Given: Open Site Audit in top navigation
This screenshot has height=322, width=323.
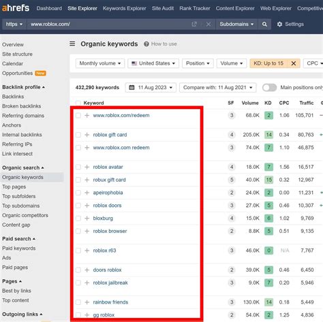Looking at the screenshot, I should pos(163,8).
